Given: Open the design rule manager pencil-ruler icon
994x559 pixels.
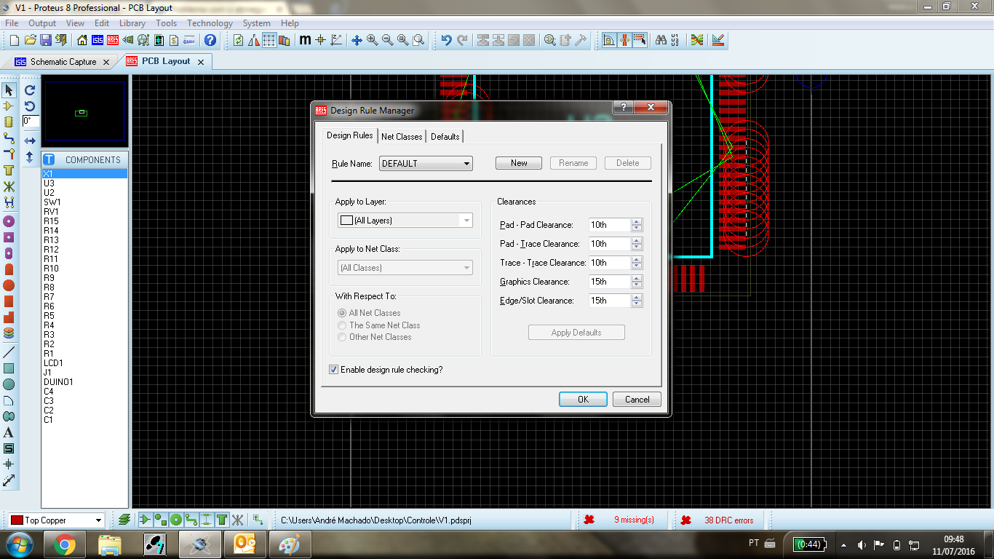Looking at the screenshot, I should (718, 40).
